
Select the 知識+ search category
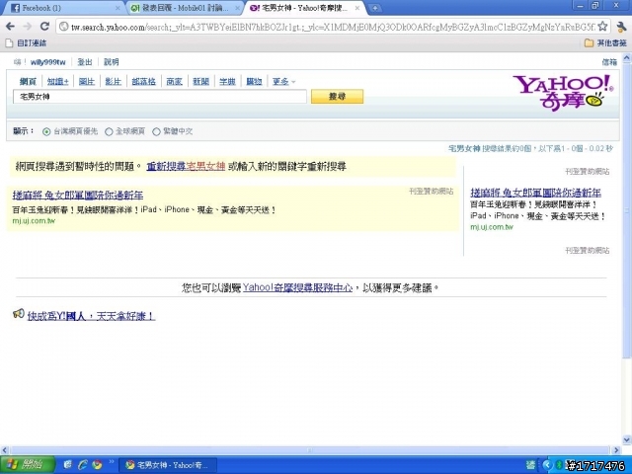(x=57, y=81)
